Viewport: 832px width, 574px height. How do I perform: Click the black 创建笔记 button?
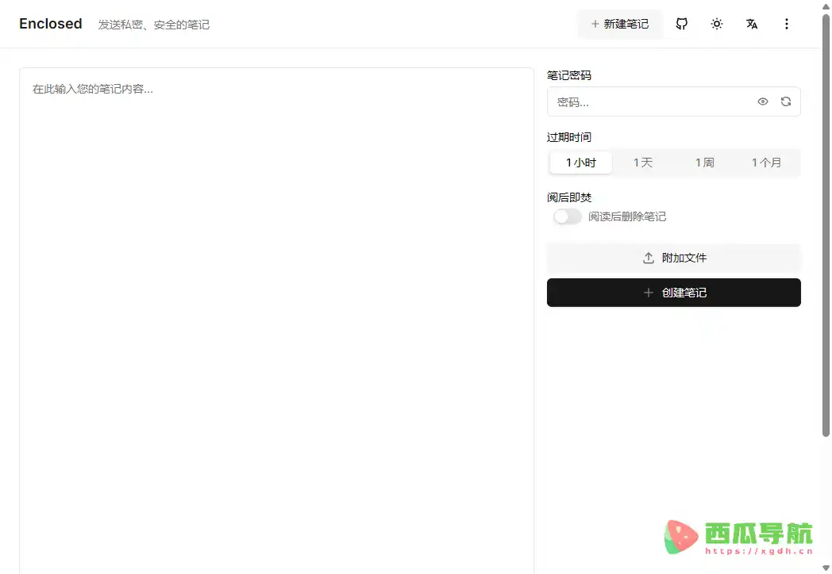[x=674, y=293]
